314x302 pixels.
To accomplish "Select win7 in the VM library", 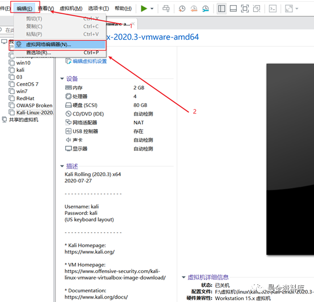I will point(18,91).
